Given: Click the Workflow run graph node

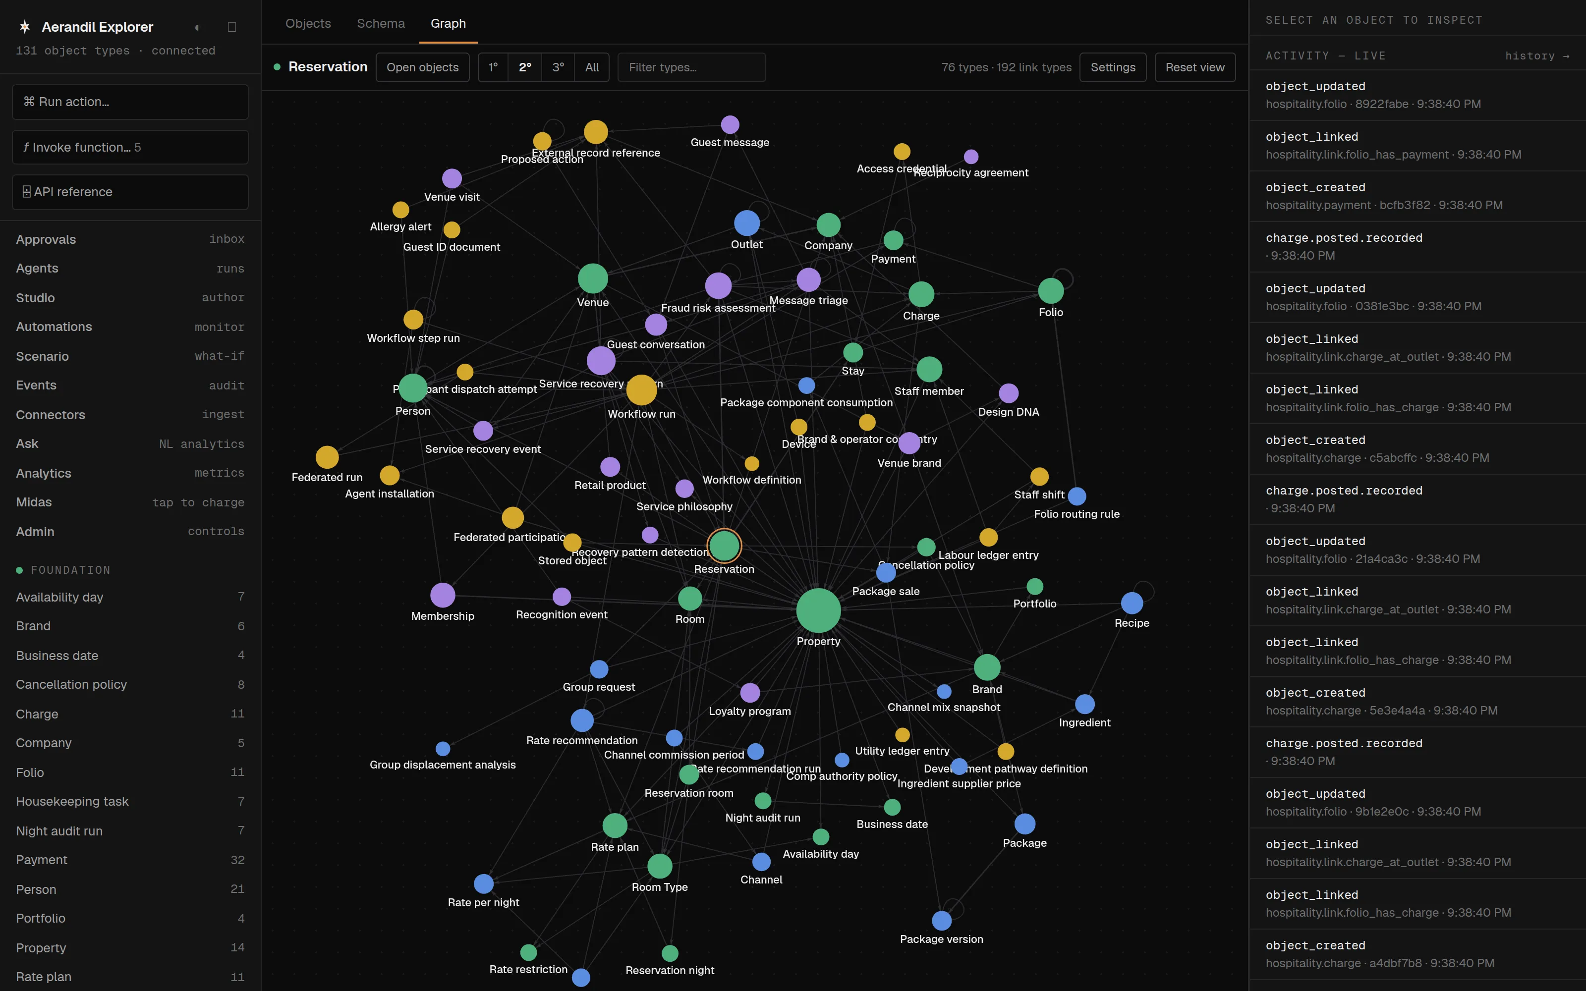Looking at the screenshot, I should (x=642, y=390).
